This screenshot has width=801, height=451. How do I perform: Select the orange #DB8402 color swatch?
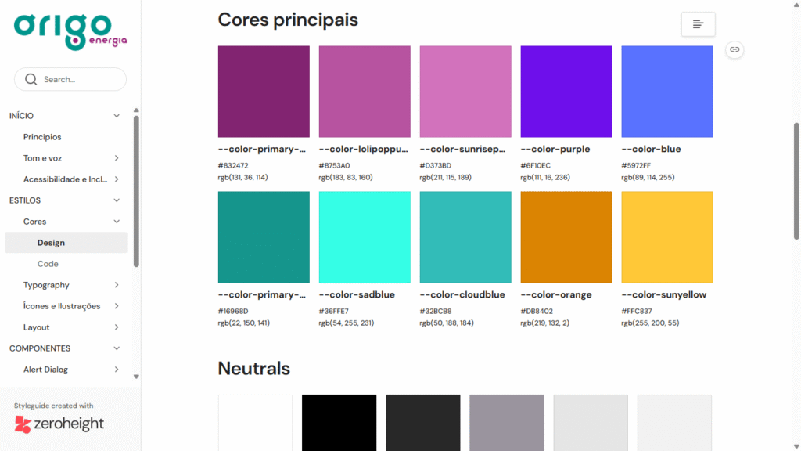[x=566, y=237]
